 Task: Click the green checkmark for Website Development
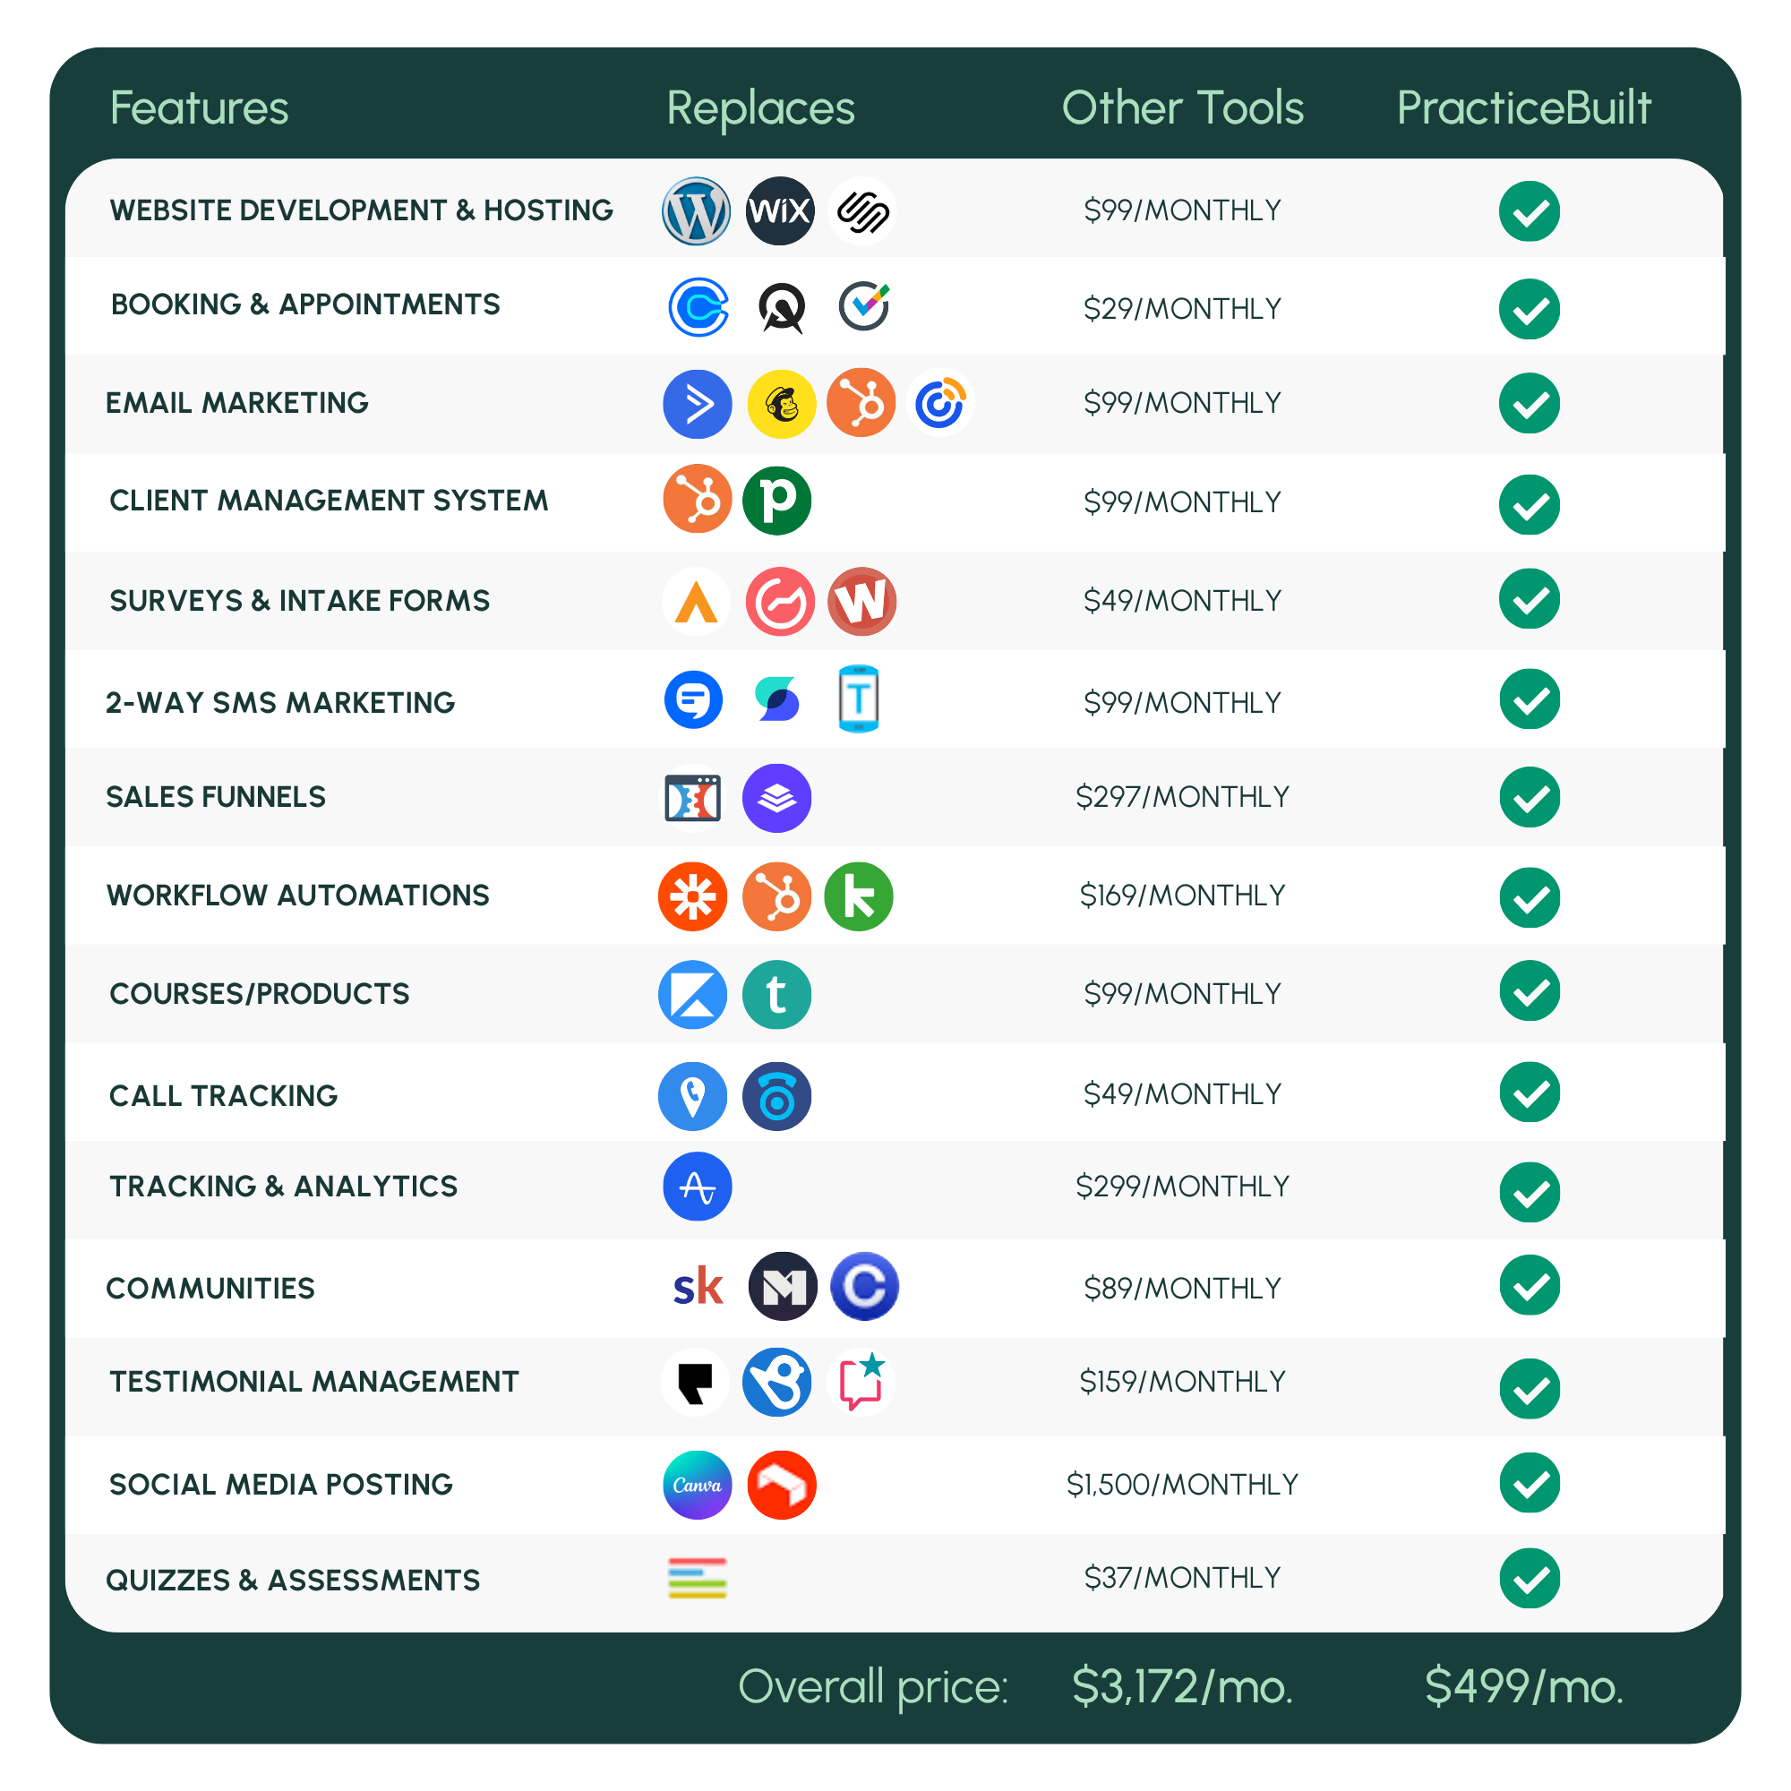point(1529,211)
